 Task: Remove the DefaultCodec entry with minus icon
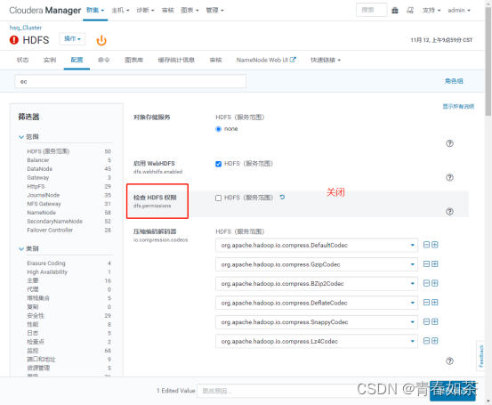pyautogui.click(x=426, y=245)
